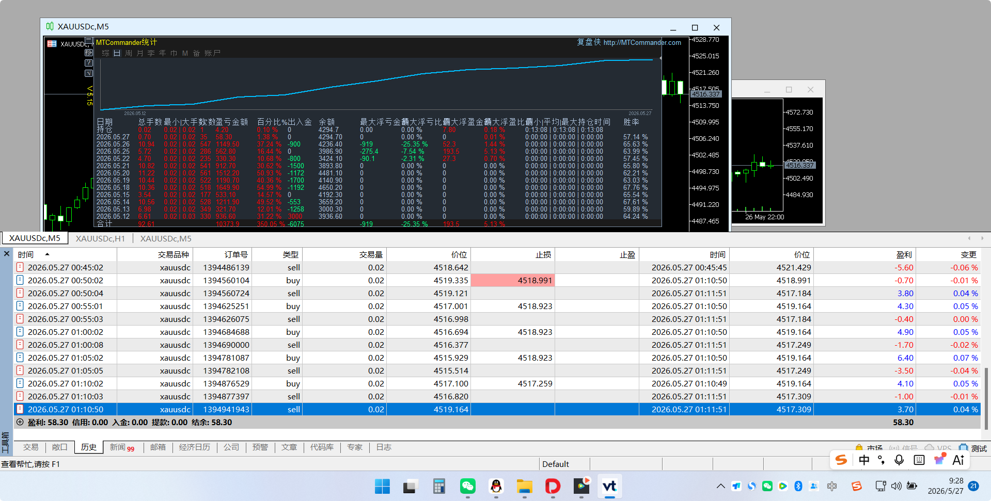This screenshot has width=991, height=501.
Task: Open the ? help icon on MTCommander panel
Action: (89, 63)
